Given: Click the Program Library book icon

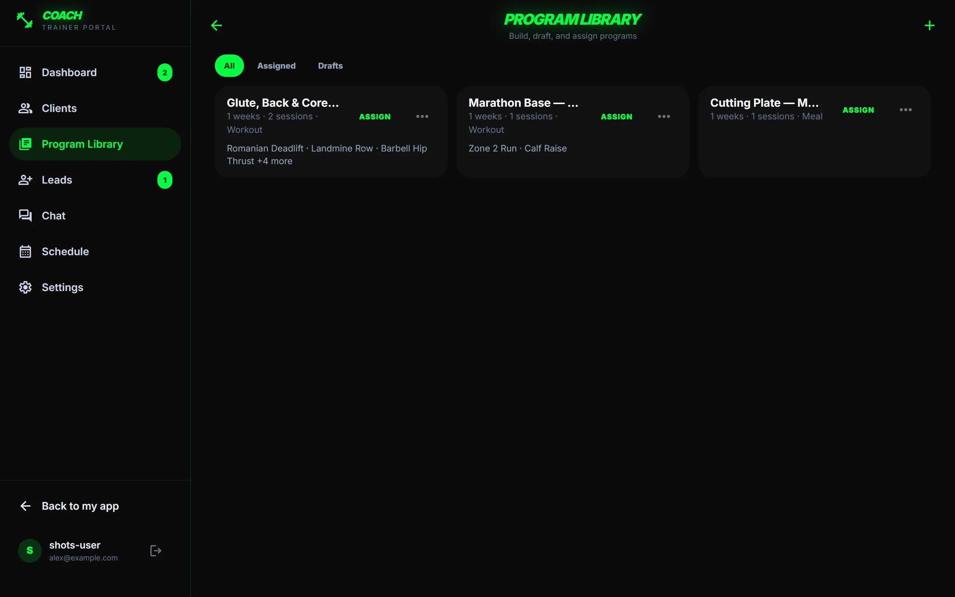Looking at the screenshot, I should tap(25, 144).
